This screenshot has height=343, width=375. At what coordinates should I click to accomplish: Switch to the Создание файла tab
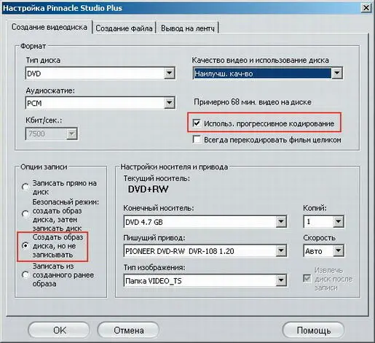(124, 28)
